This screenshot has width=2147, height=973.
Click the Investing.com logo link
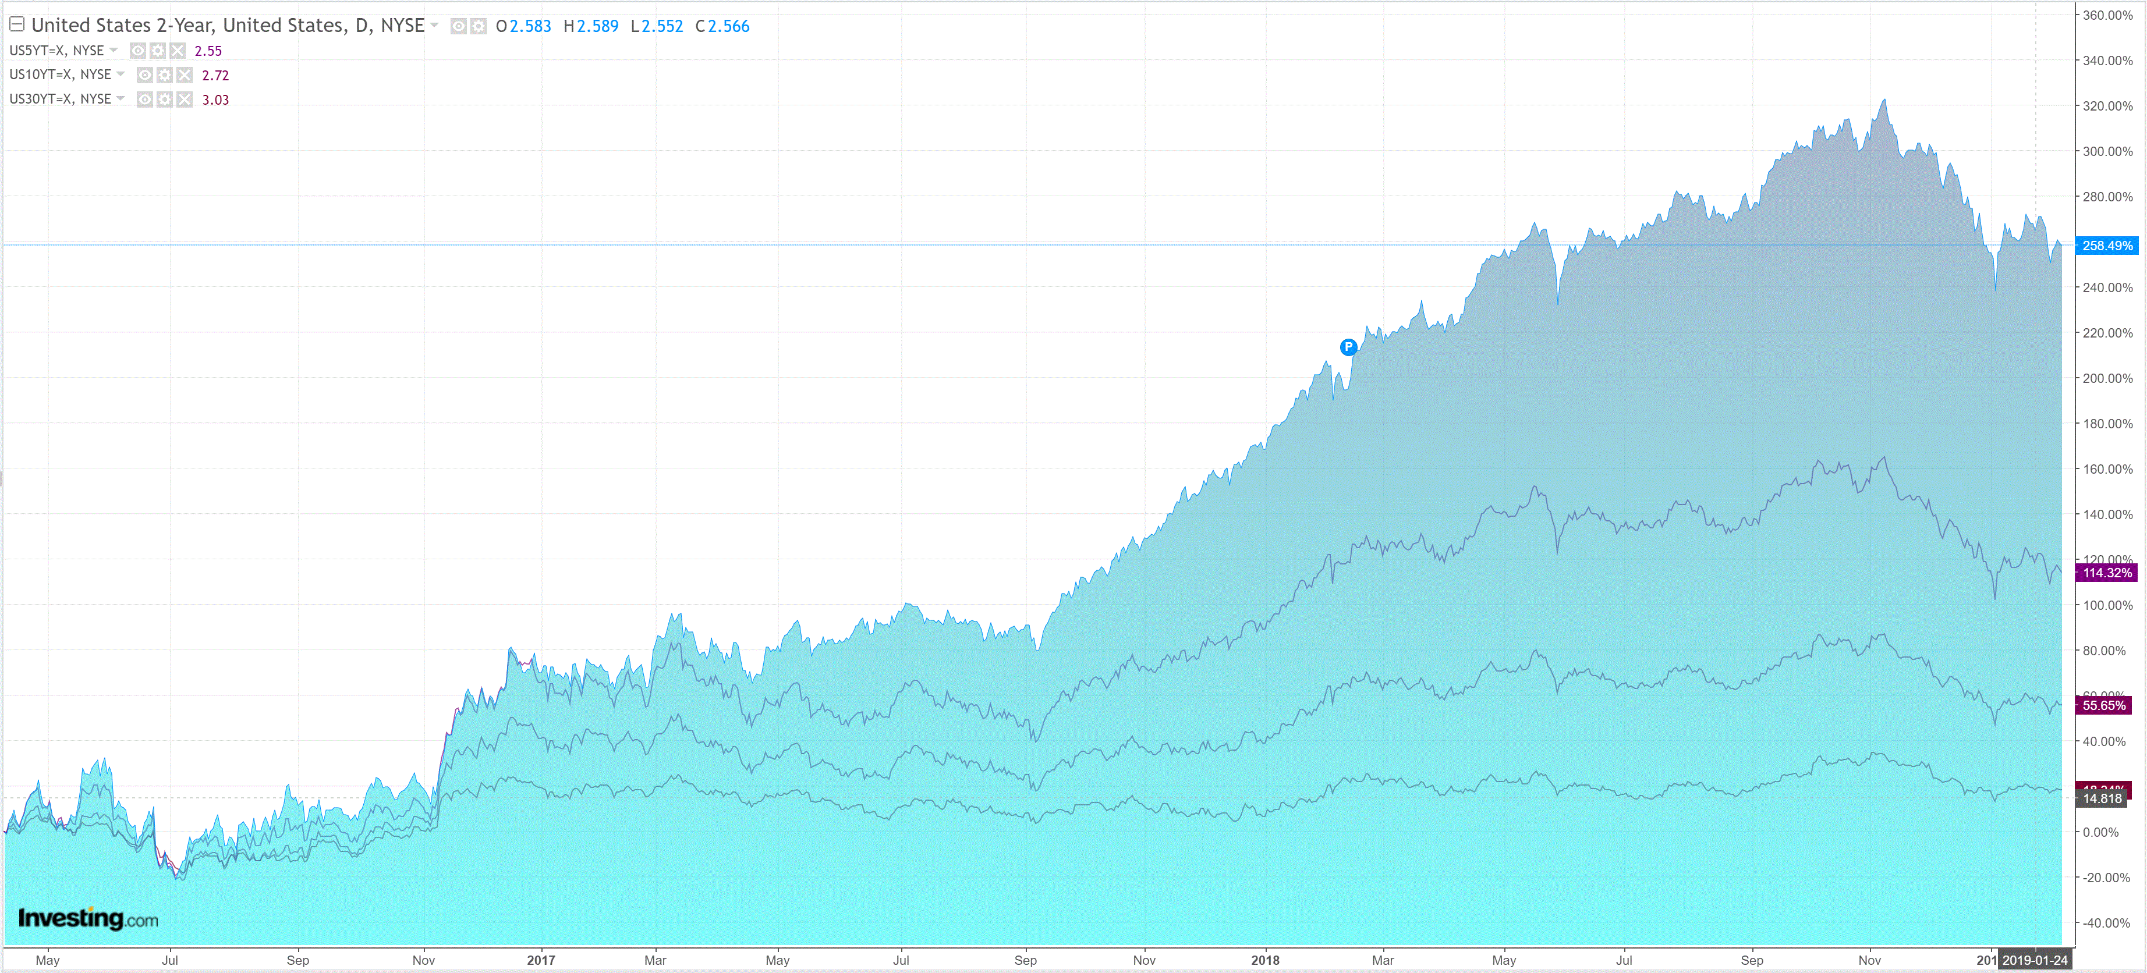[x=87, y=918]
